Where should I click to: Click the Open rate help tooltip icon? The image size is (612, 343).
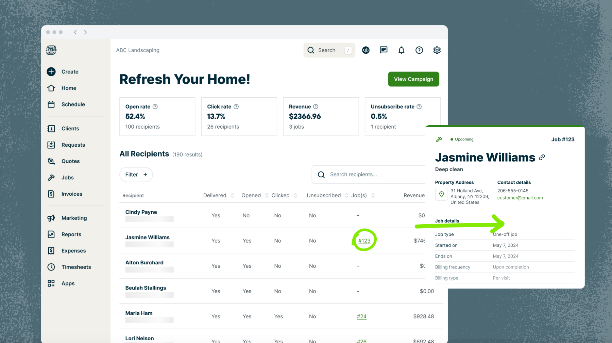[x=156, y=107]
